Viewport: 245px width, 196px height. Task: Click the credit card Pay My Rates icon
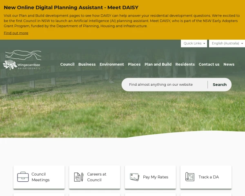[134, 177]
